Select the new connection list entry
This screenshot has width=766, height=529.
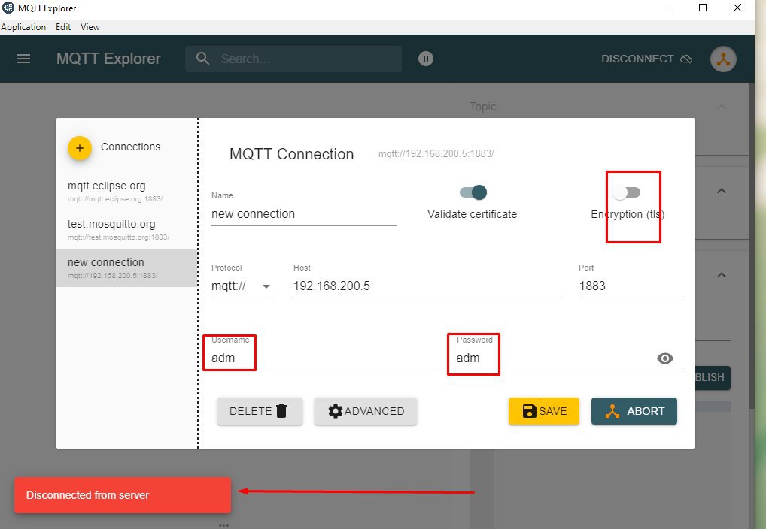click(126, 268)
